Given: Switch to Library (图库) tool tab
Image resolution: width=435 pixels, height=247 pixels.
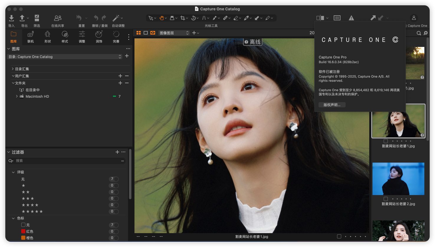Looking at the screenshot, I should pos(14,37).
